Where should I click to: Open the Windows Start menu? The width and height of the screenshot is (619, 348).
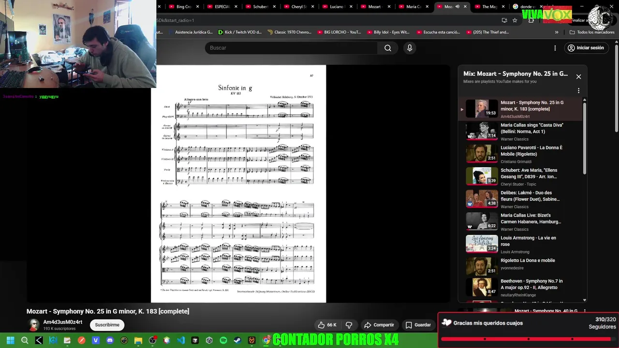[10, 340]
